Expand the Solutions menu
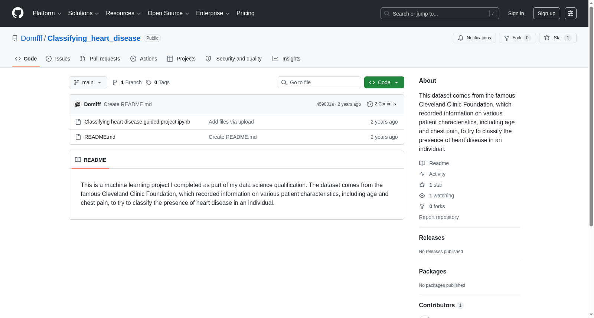This screenshot has height=318, width=594. click(x=84, y=13)
